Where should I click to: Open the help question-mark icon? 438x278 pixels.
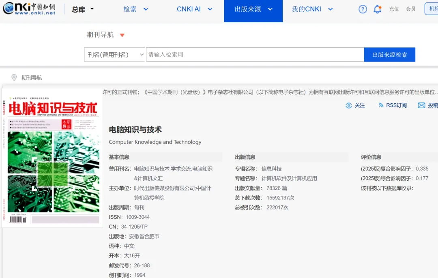362,9
